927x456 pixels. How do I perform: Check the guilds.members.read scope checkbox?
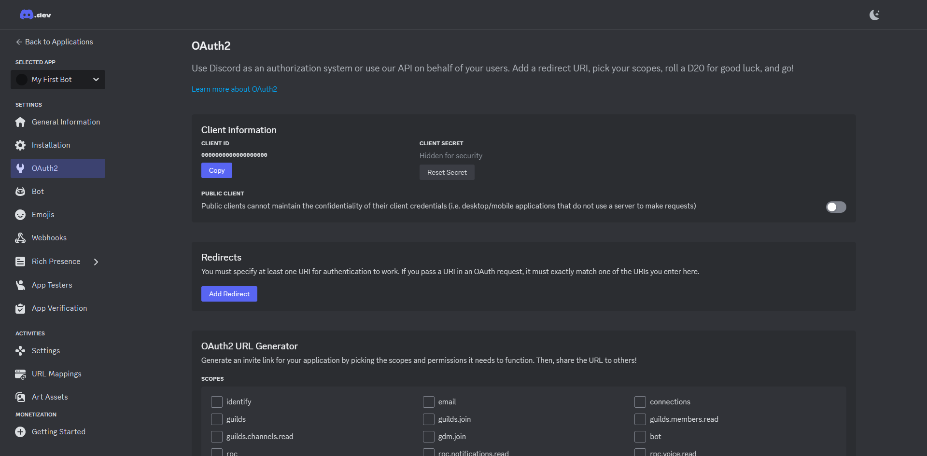click(x=640, y=419)
